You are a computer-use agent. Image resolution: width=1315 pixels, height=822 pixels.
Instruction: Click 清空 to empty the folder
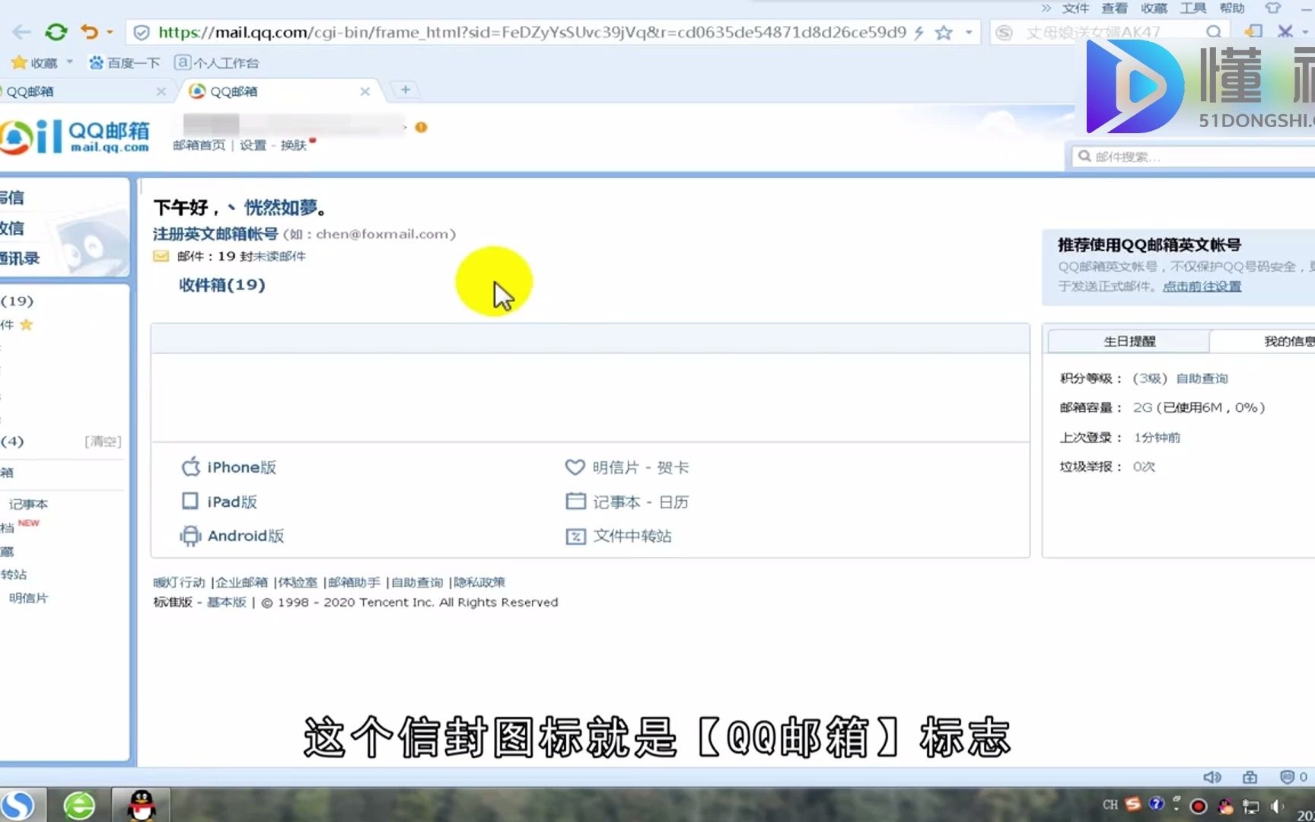(x=103, y=441)
